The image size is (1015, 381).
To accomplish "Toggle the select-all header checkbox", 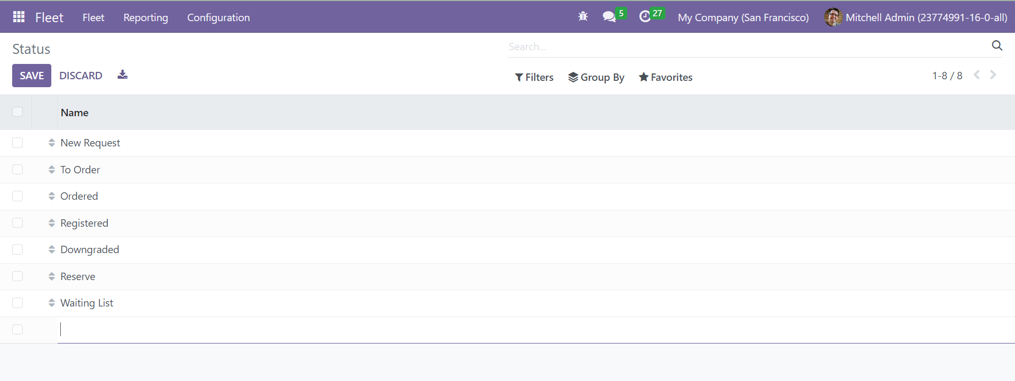I will (x=17, y=111).
